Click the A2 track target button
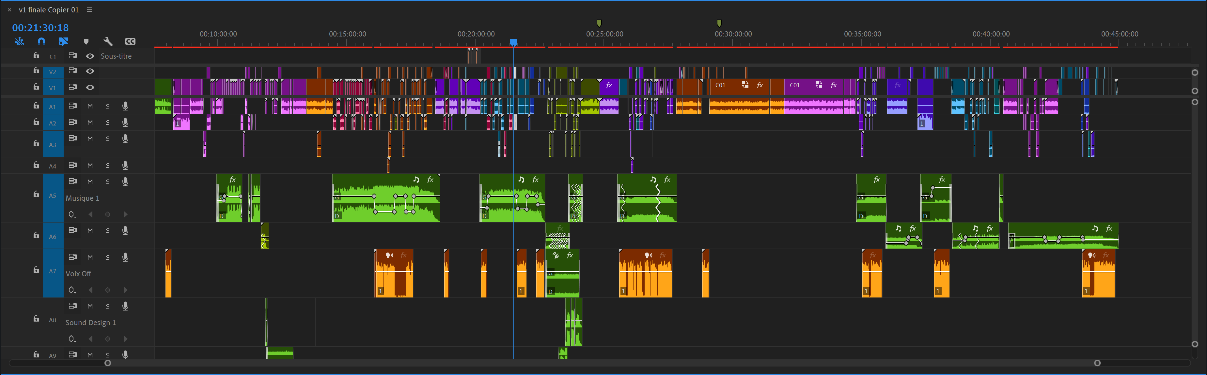This screenshot has width=1207, height=375. tap(53, 123)
